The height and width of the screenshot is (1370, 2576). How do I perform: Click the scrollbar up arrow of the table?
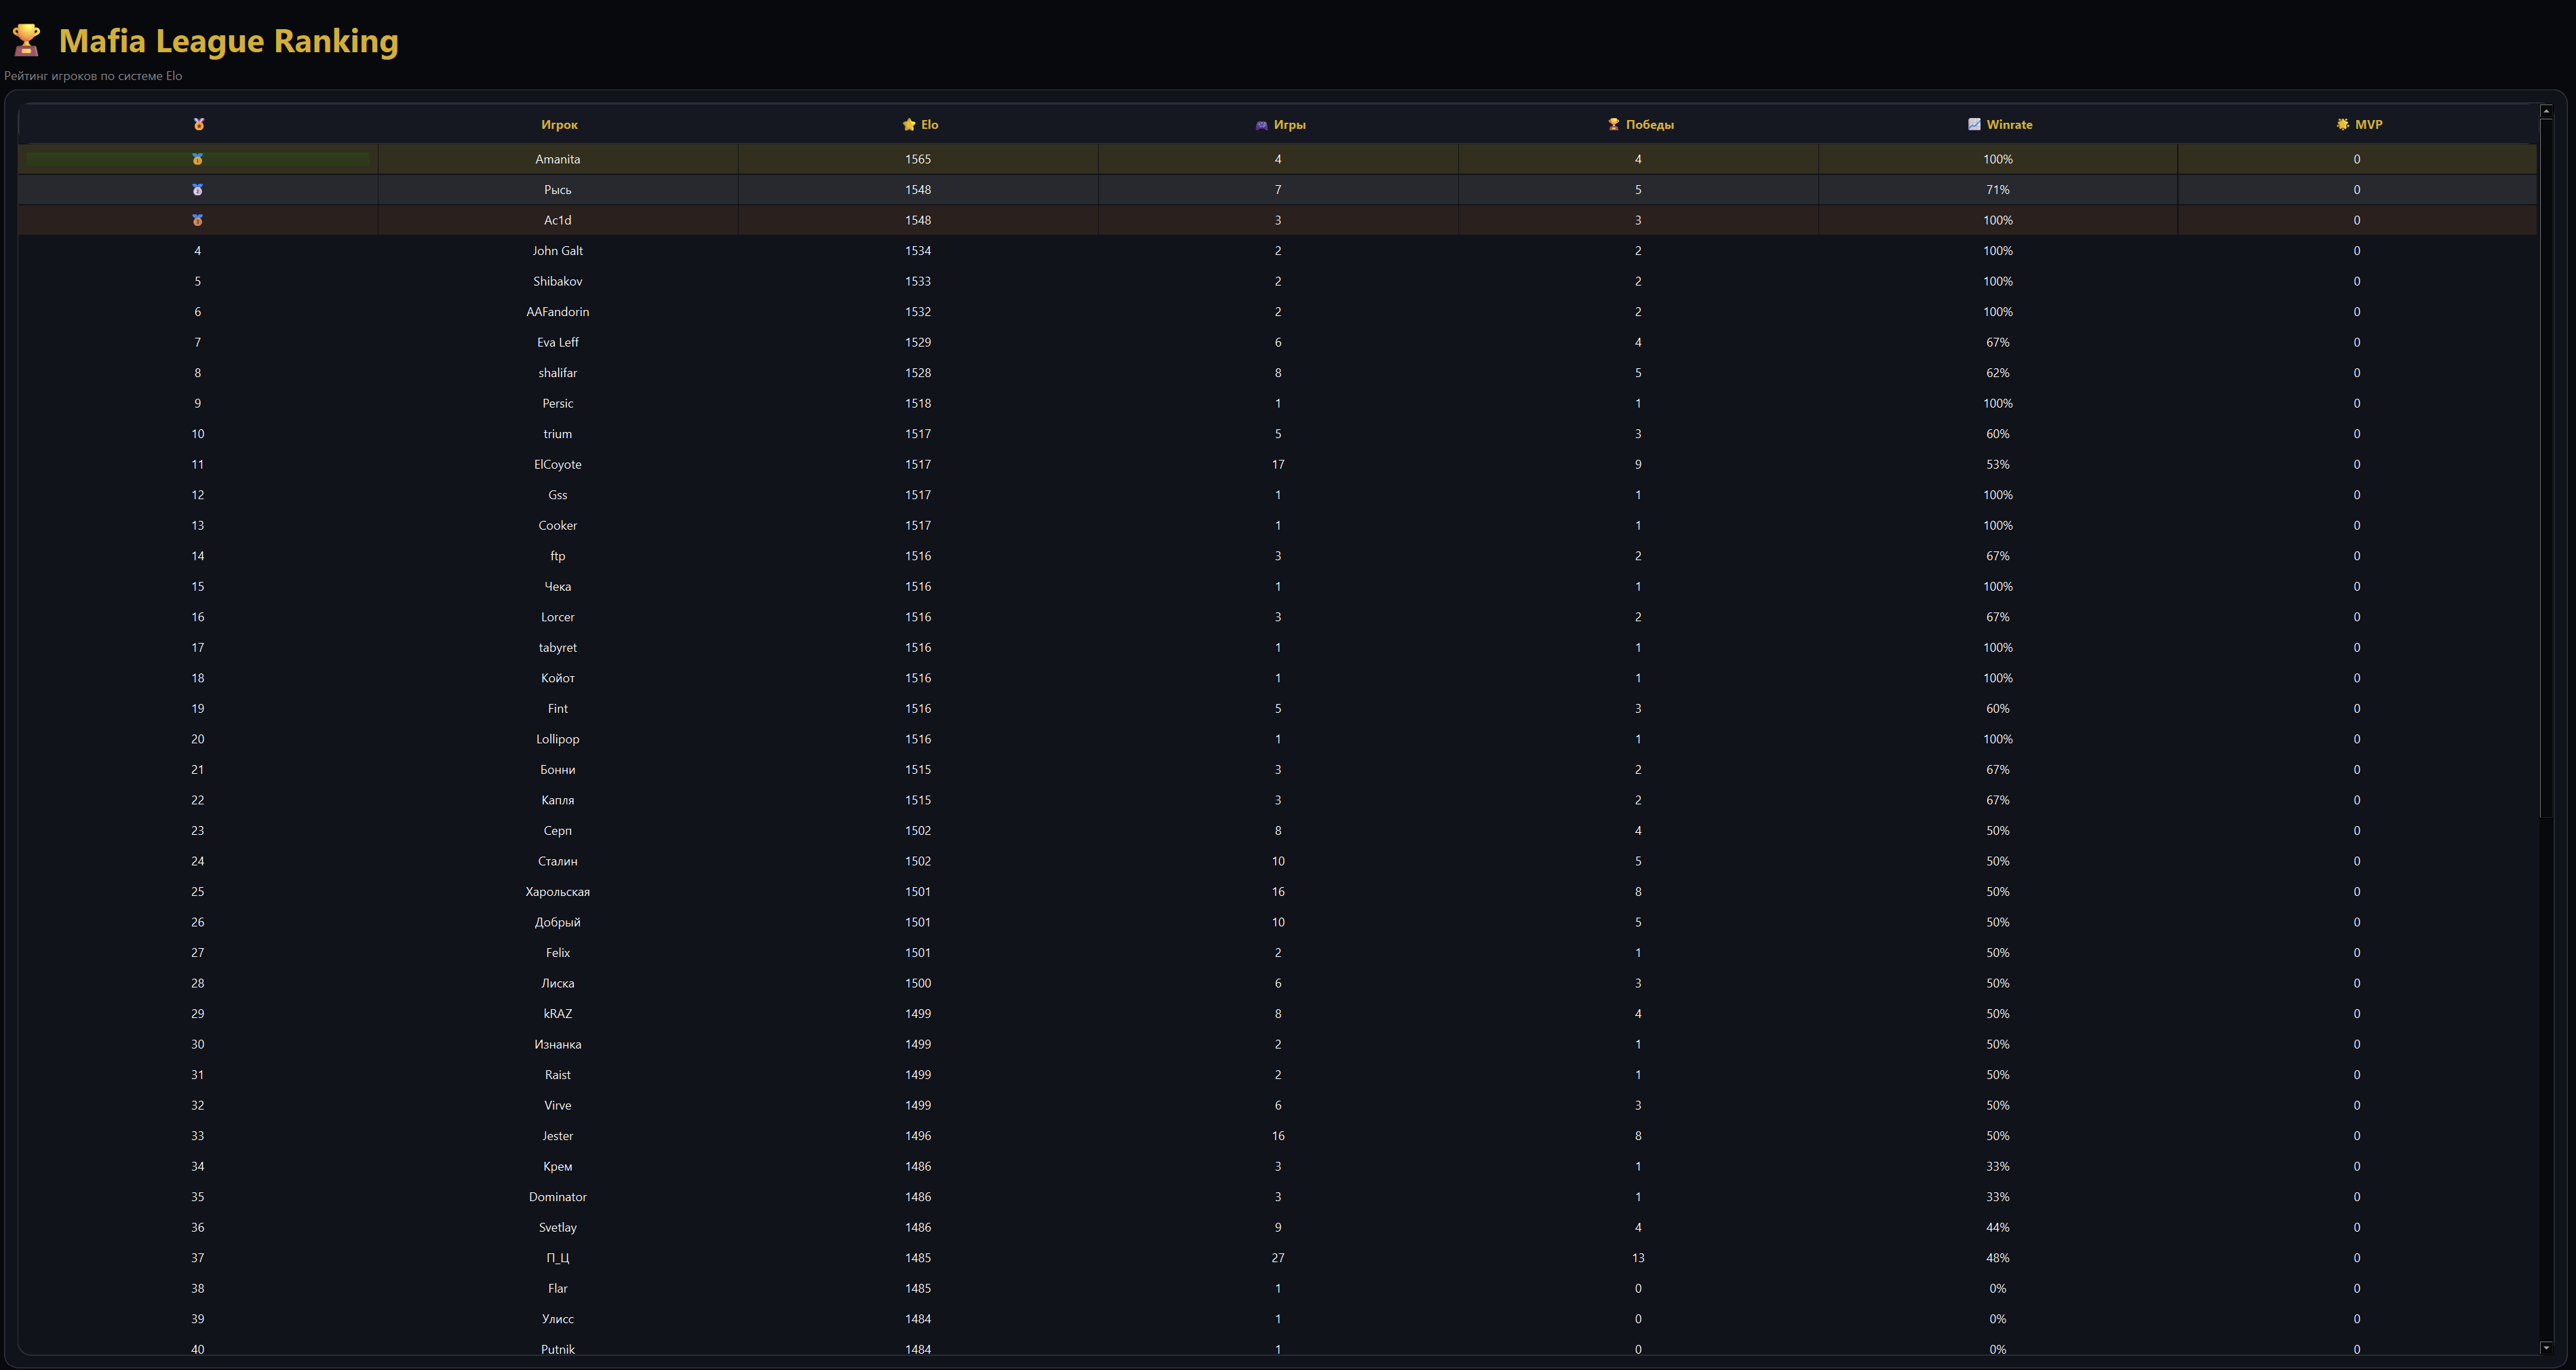tap(2546, 111)
